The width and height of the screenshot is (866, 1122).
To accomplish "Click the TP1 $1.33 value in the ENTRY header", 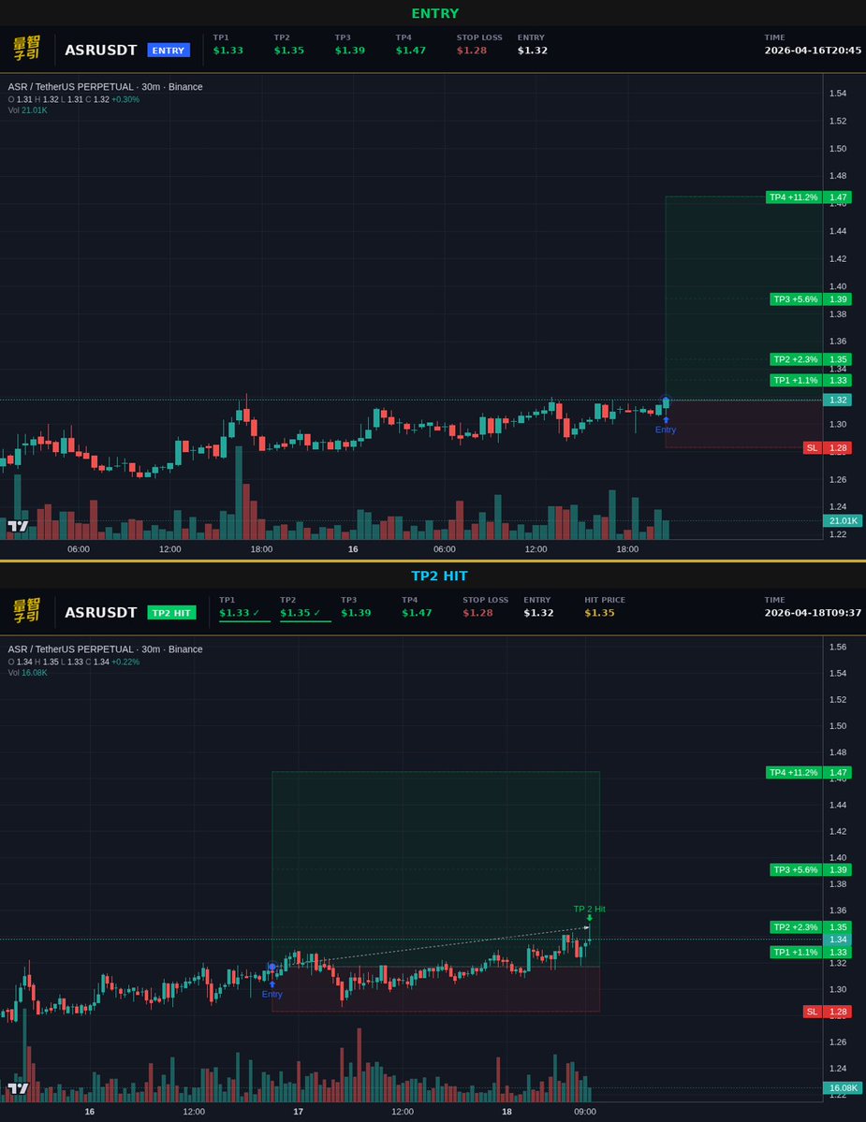I will (x=228, y=51).
